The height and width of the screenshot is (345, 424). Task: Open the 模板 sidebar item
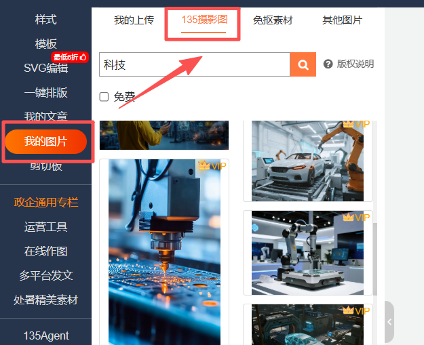point(45,44)
